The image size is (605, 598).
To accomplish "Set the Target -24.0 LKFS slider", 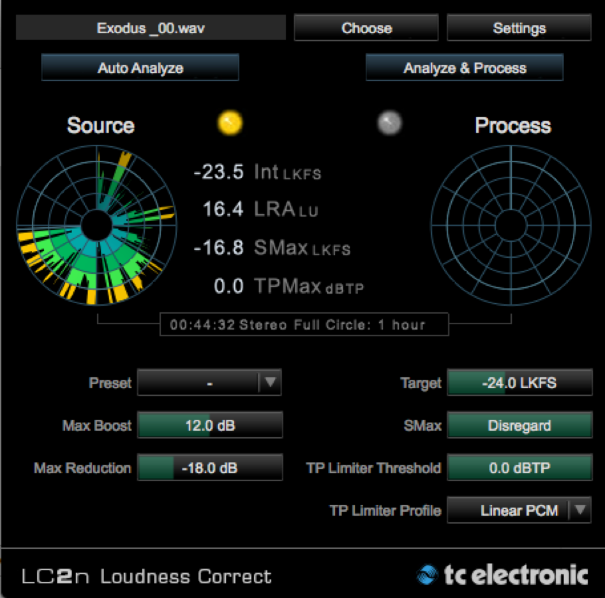I will (x=519, y=383).
